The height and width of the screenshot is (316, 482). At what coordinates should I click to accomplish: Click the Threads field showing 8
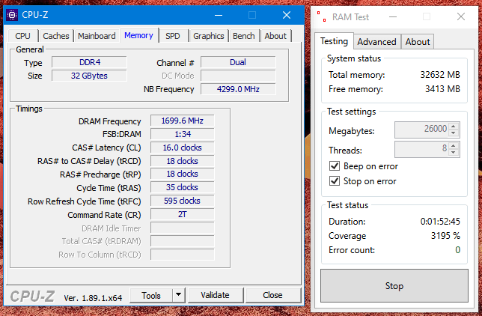pos(422,149)
